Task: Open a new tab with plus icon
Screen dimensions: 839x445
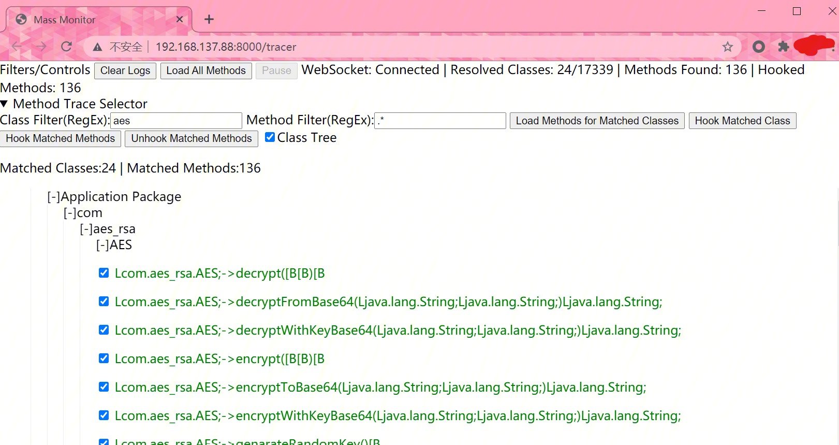Action: 209,19
